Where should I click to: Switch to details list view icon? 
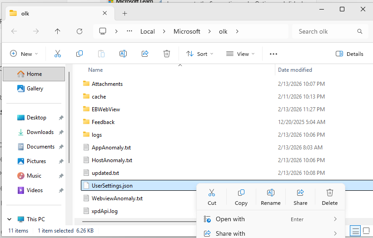355,231
